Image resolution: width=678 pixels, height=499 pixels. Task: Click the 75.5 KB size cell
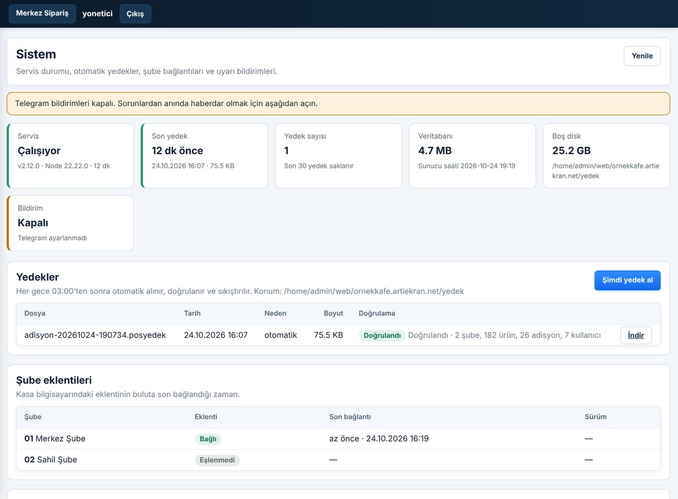coord(329,335)
